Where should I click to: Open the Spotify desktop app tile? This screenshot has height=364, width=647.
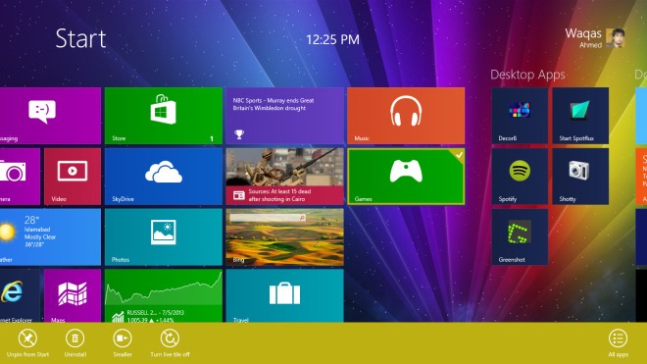(x=520, y=177)
